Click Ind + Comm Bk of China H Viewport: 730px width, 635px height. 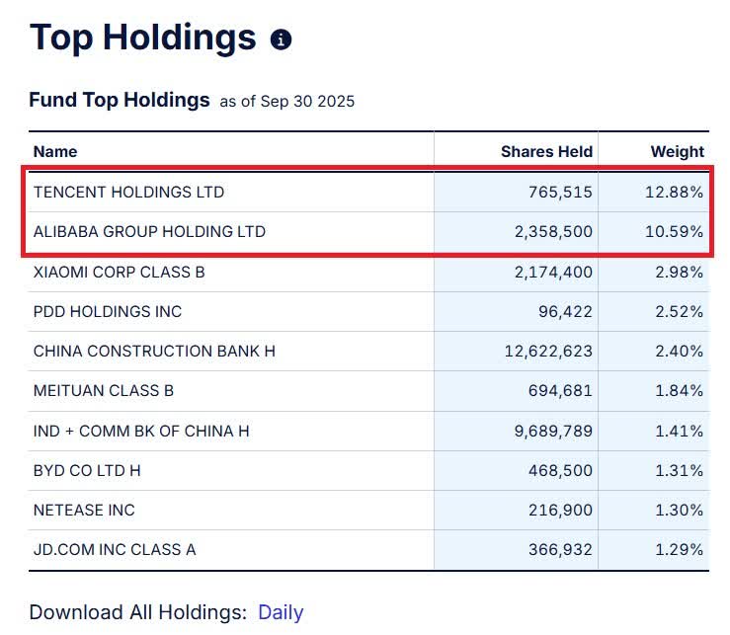141,431
